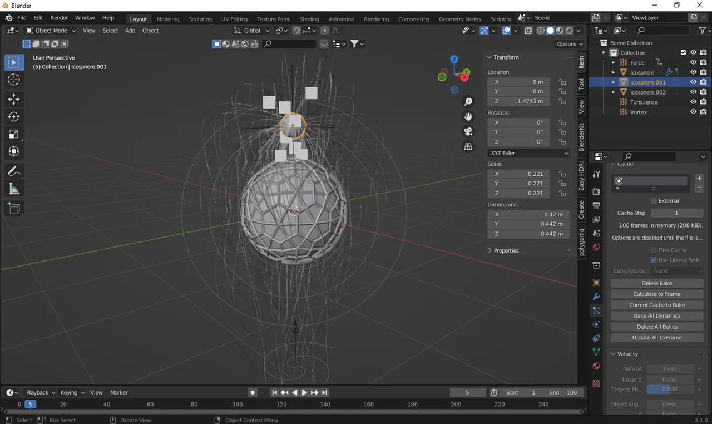The image size is (712, 424).
Task: Toggle External cache checkbox
Action: [x=654, y=200]
